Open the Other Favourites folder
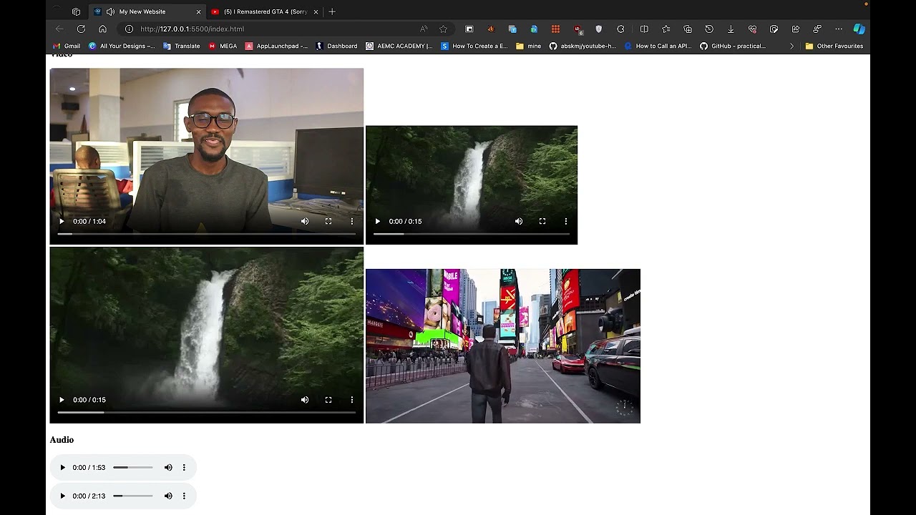 834,46
